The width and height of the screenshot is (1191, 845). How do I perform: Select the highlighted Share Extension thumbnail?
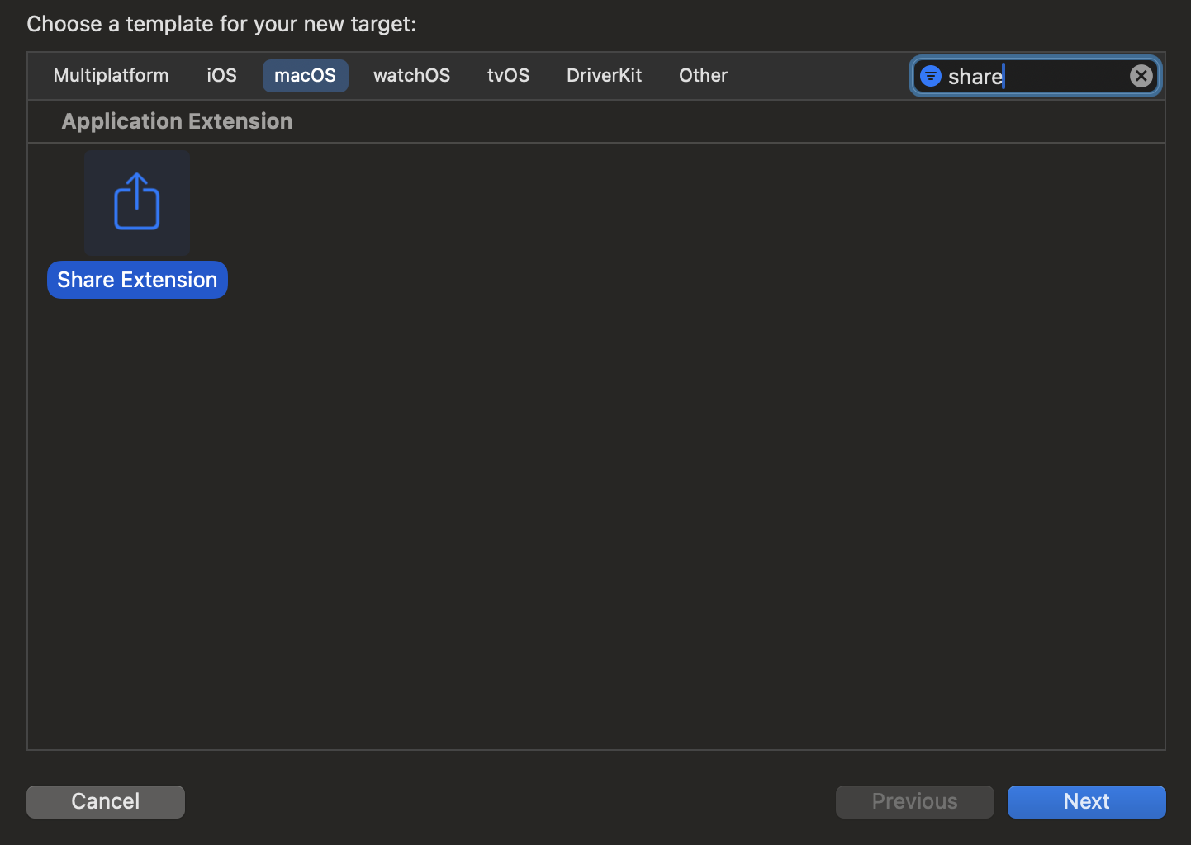[x=137, y=201]
